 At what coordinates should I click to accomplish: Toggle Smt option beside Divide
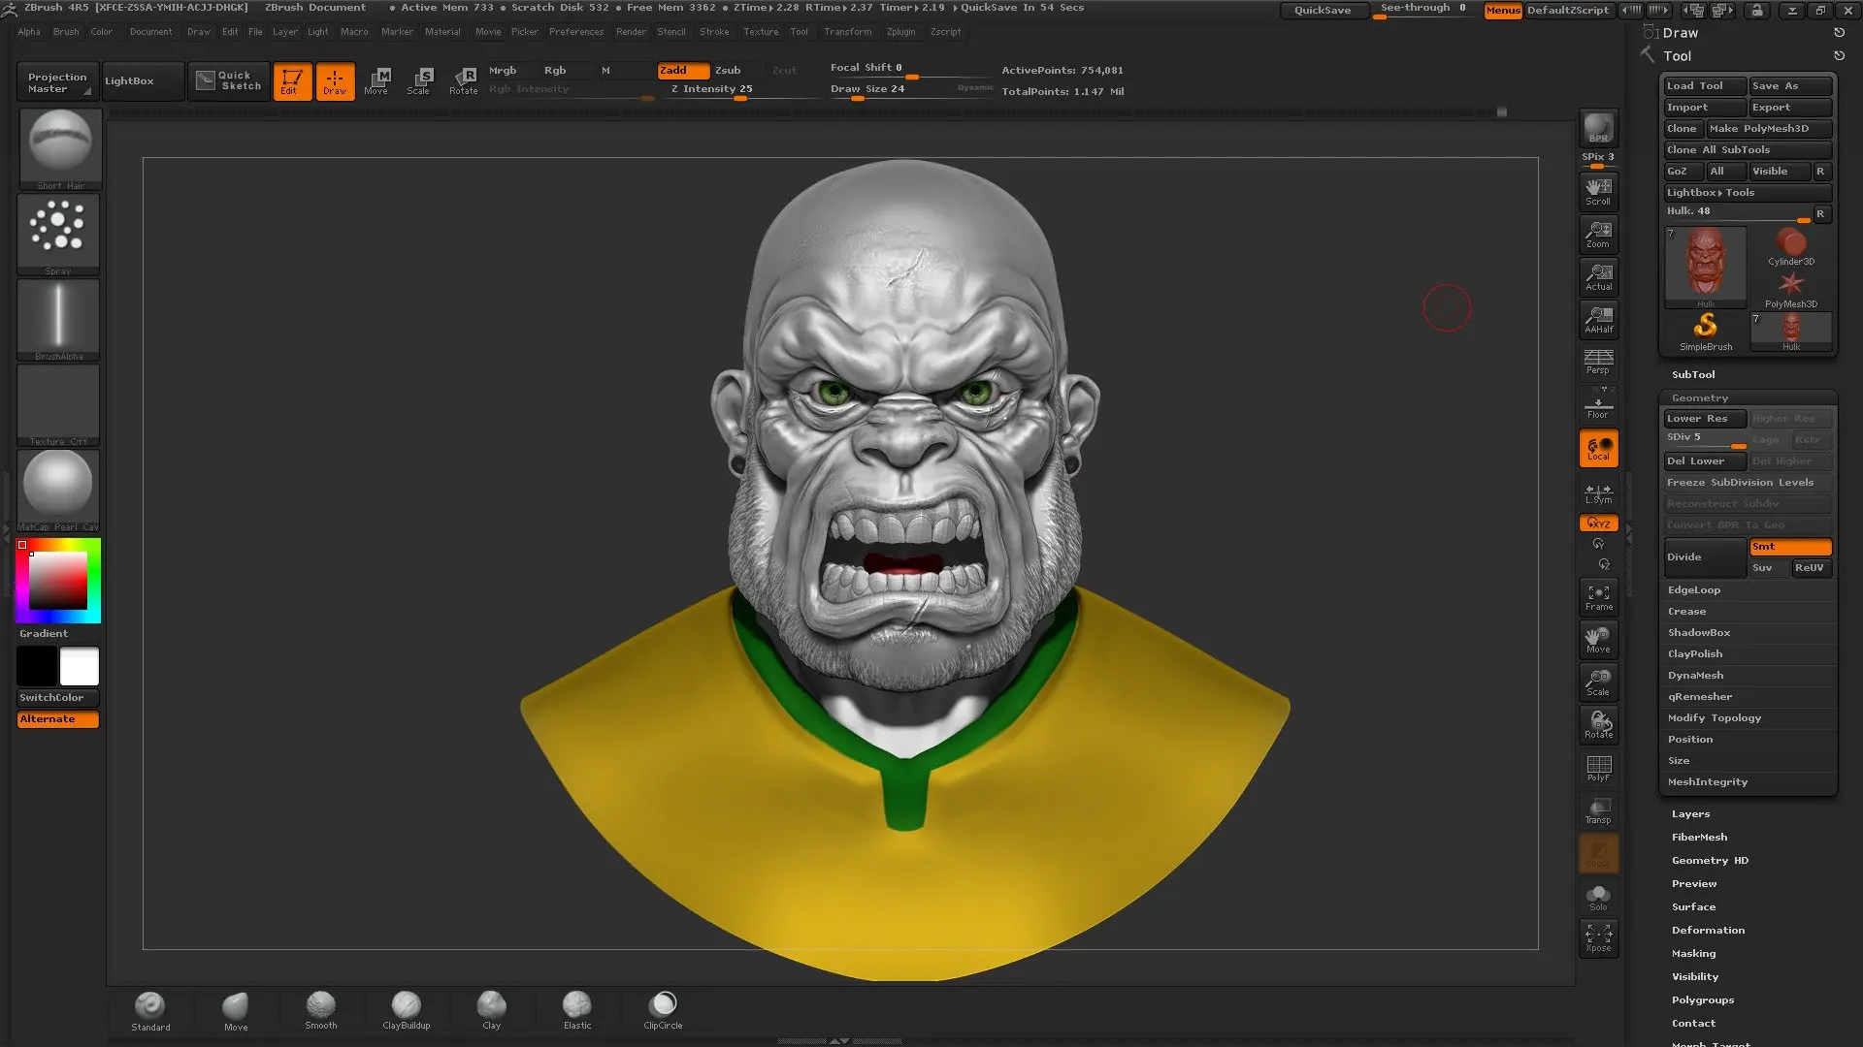pos(1790,547)
